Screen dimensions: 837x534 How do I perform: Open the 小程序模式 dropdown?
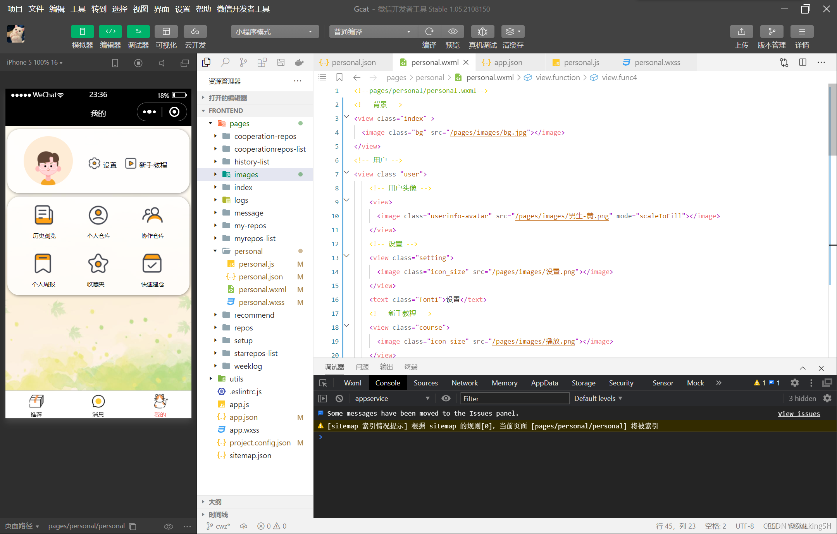274,32
